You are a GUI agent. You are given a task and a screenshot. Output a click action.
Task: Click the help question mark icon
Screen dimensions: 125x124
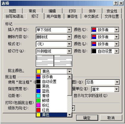coord(116,3)
